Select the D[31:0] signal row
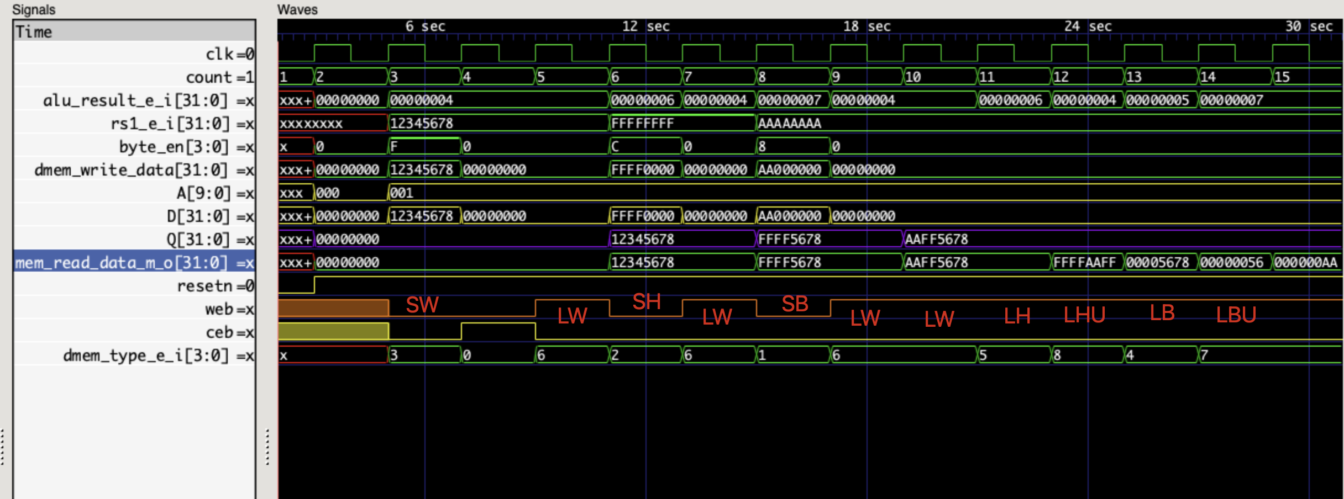This screenshot has height=499, width=1344. (134, 216)
